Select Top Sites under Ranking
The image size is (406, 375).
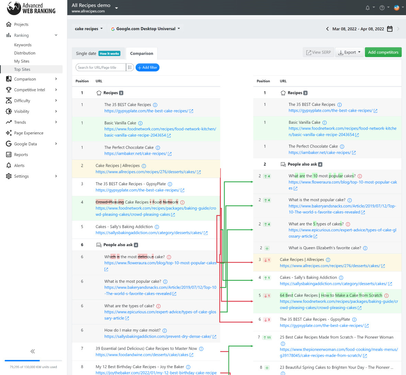coord(31,69)
